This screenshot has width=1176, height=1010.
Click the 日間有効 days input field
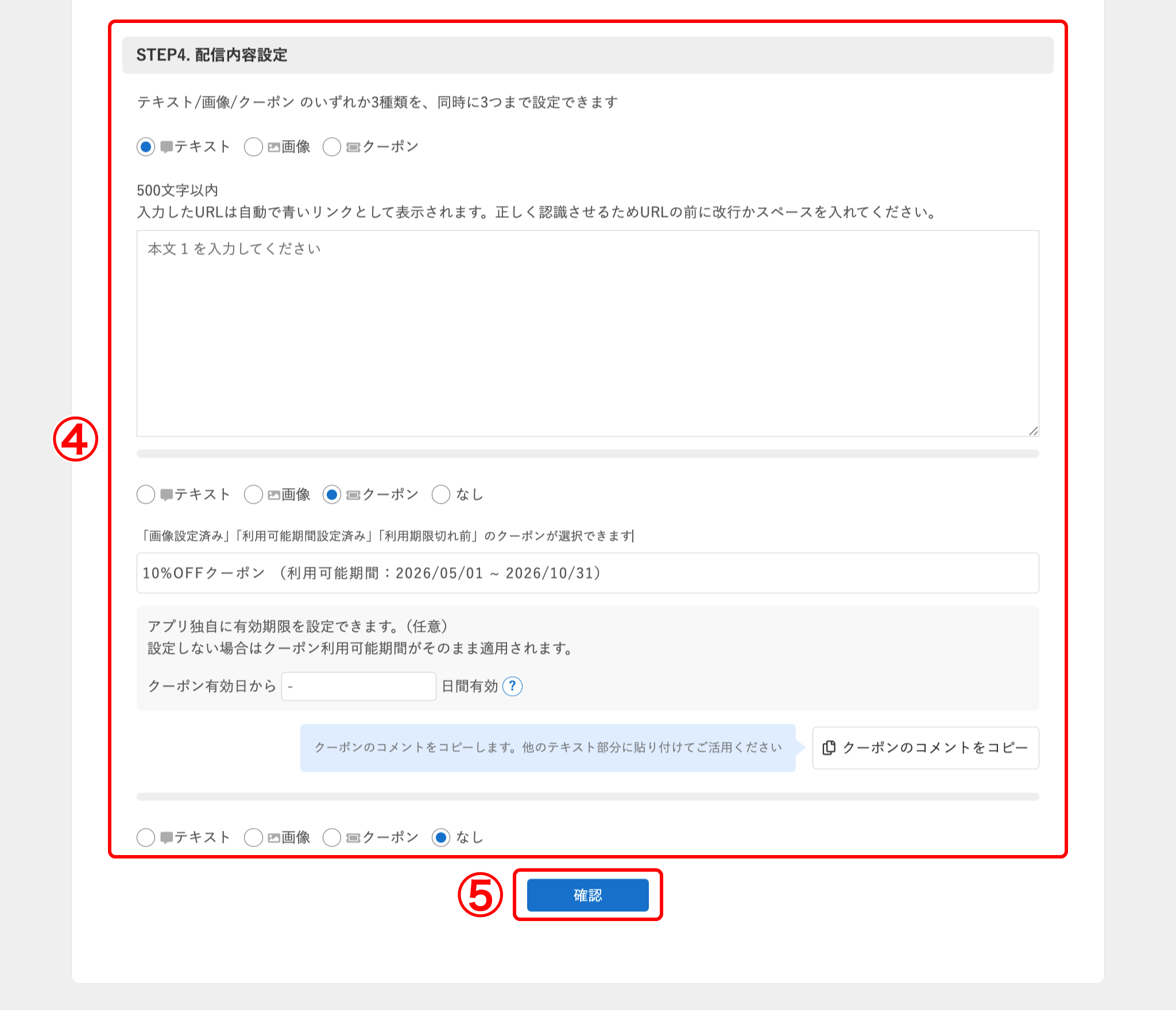click(x=359, y=686)
